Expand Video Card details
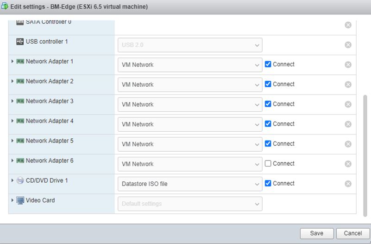The height and width of the screenshot is (244, 371). tap(13, 200)
